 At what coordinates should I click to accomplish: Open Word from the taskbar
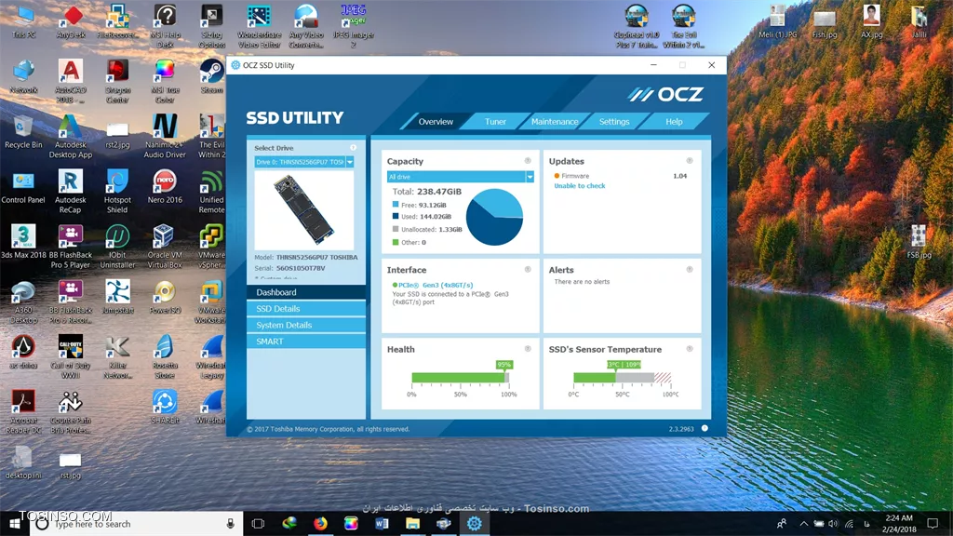coord(382,523)
